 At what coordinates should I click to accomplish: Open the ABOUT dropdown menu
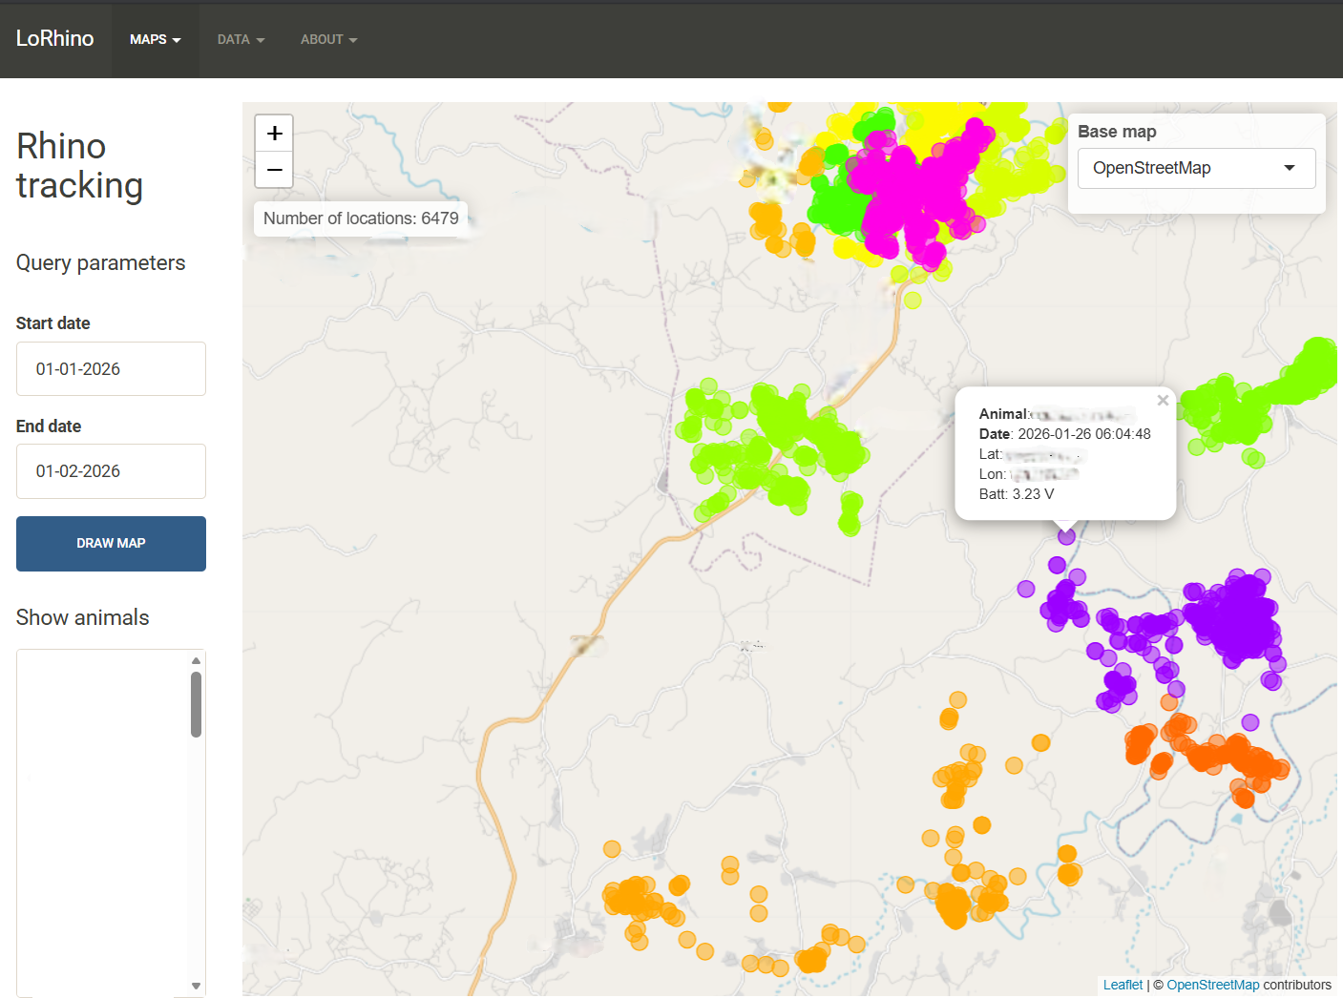coord(328,39)
